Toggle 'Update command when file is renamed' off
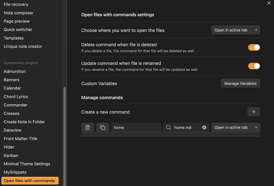The width and height of the screenshot is (274, 186). tap(254, 66)
